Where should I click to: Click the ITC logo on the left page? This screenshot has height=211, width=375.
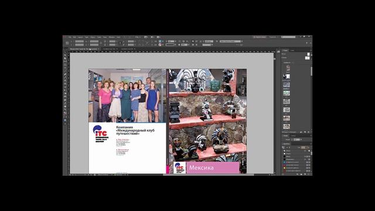click(100, 134)
